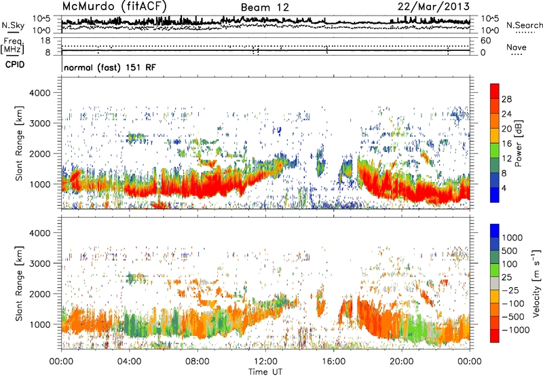This screenshot has height=376, width=543.
Task: Click the 'Velocity [m s-1]' color bar label
Action: click(x=537, y=283)
